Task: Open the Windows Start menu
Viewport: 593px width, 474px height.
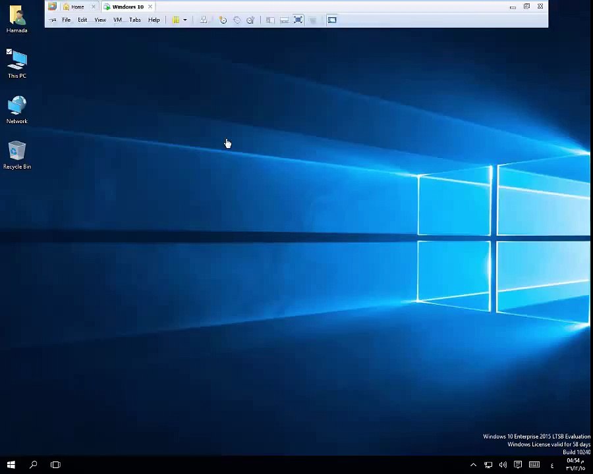Action: pyautogui.click(x=11, y=465)
